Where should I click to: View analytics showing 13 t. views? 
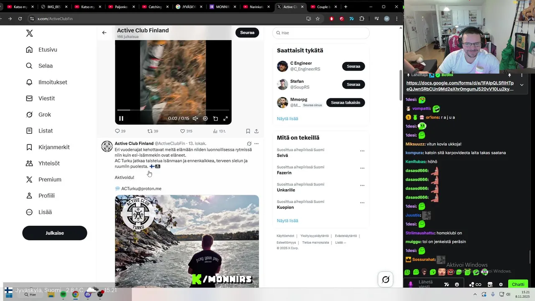pyautogui.click(x=219, y=131)
